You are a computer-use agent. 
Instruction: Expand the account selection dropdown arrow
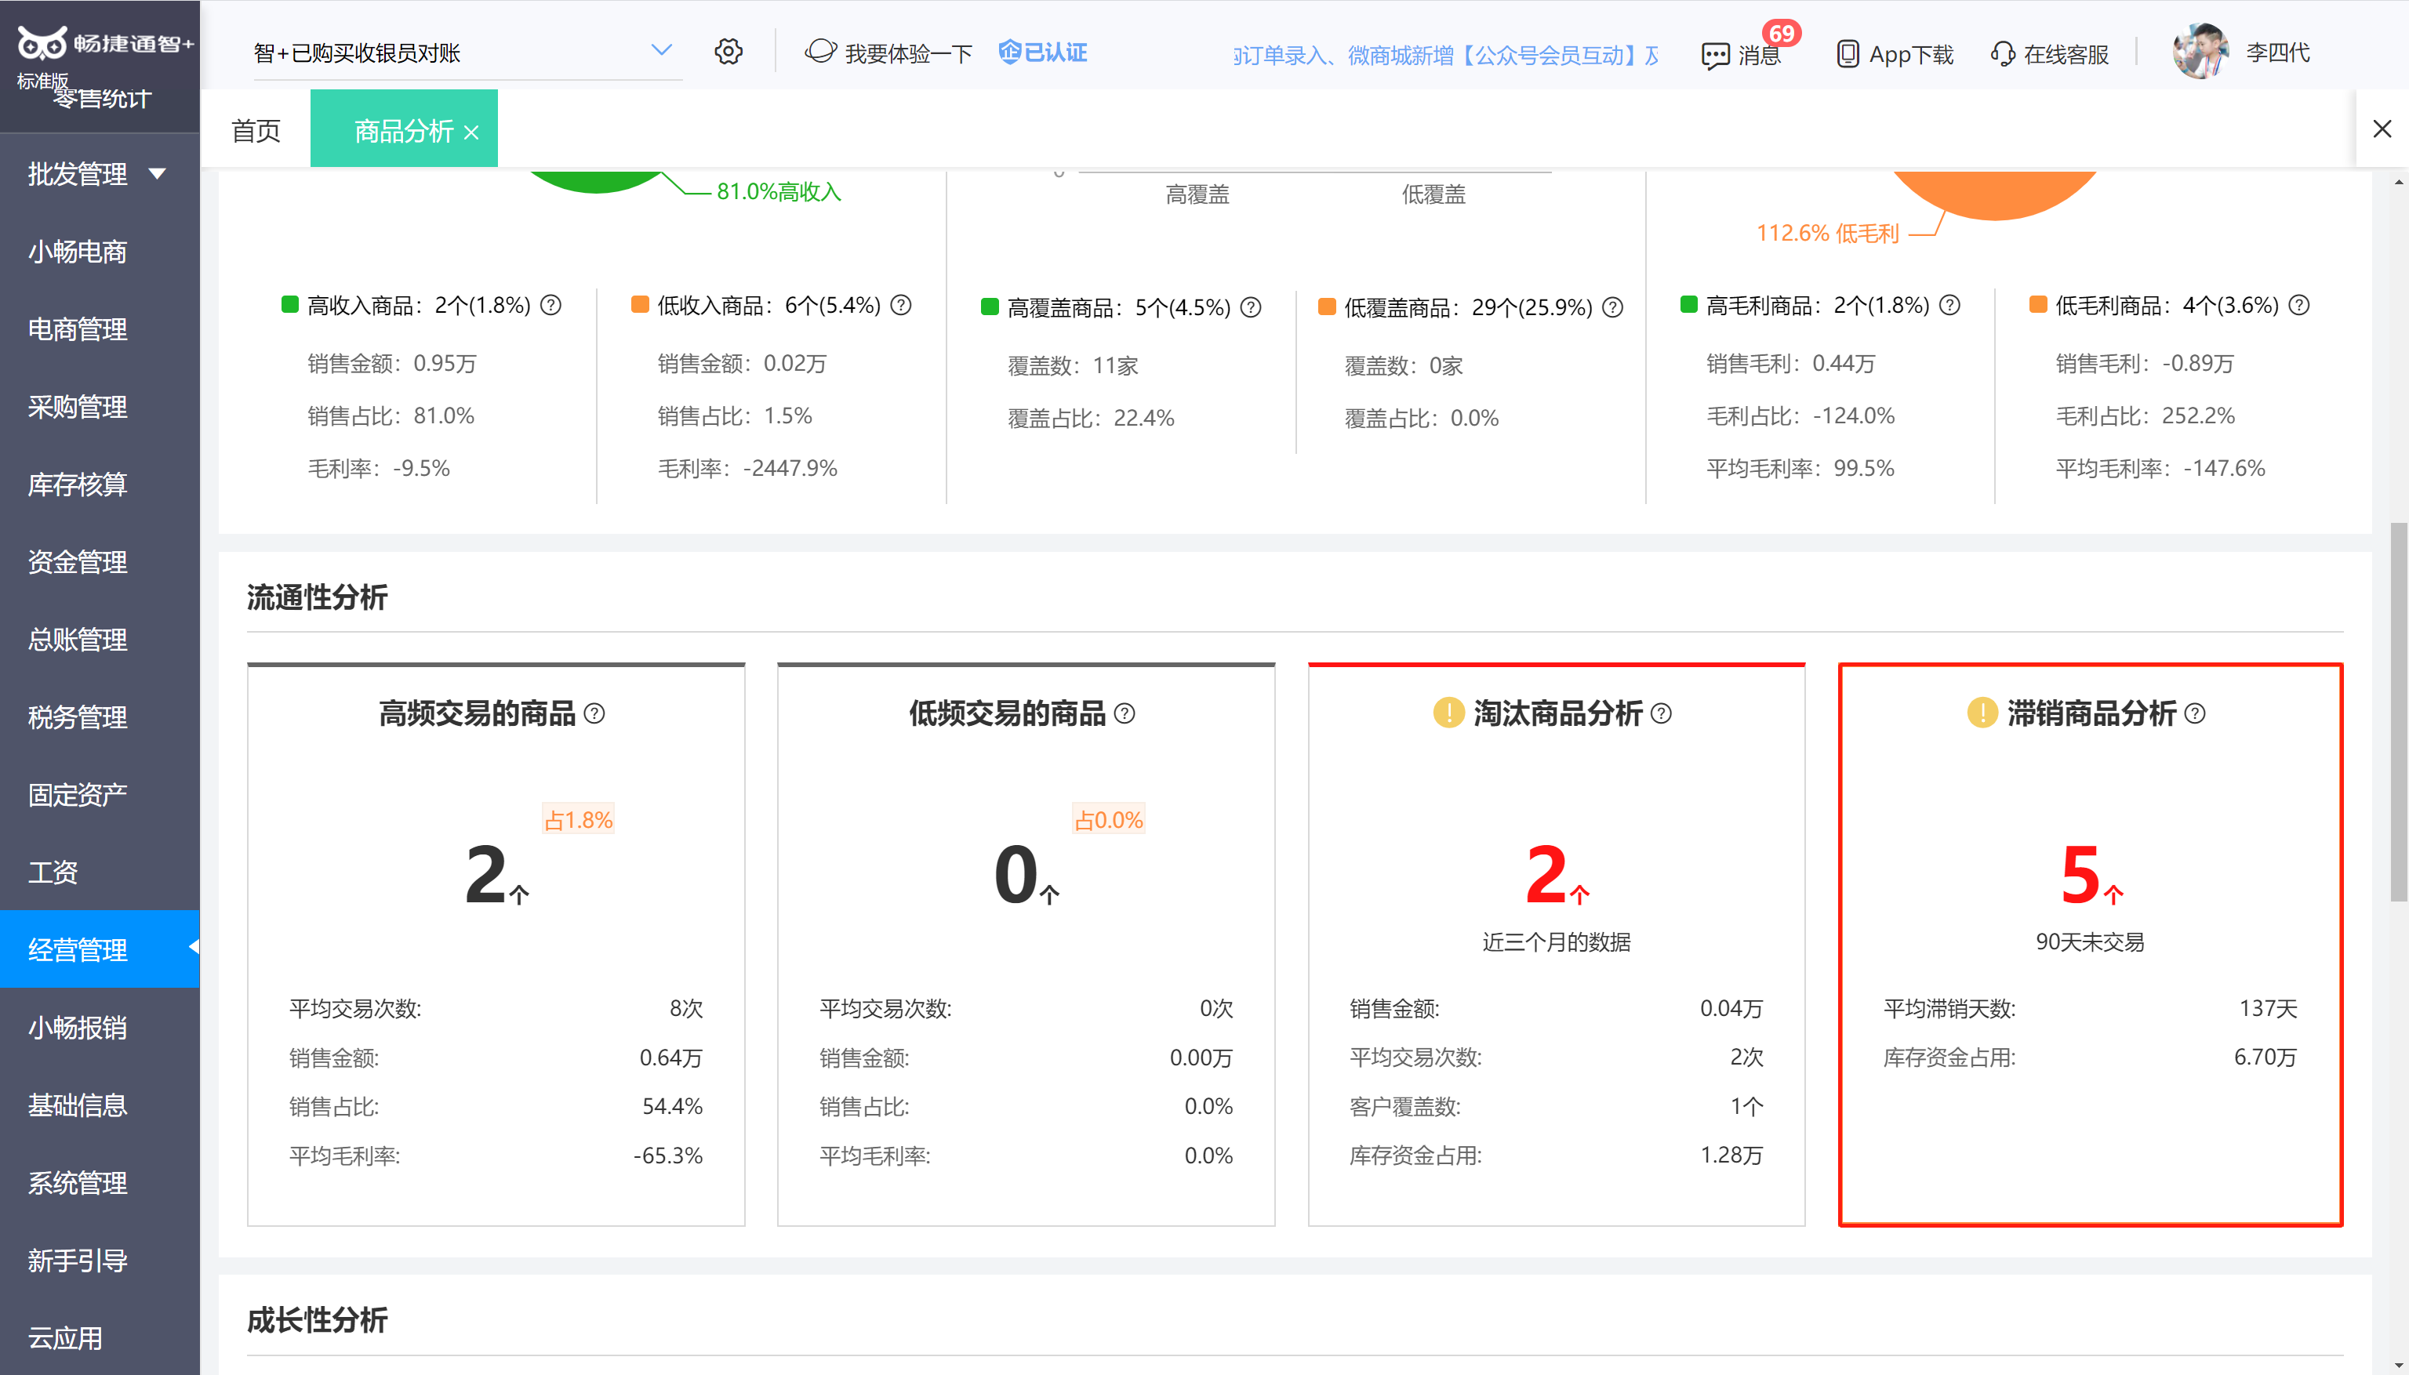(661, 50)
